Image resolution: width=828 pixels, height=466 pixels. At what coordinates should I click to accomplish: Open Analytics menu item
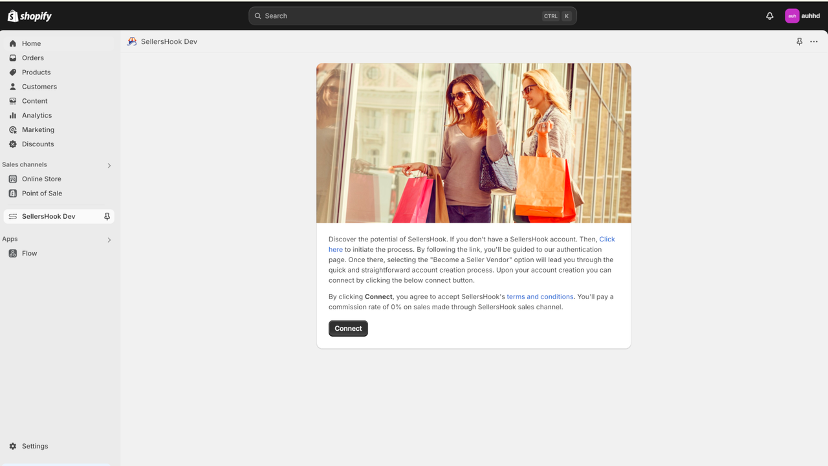[x=60, y=115]
